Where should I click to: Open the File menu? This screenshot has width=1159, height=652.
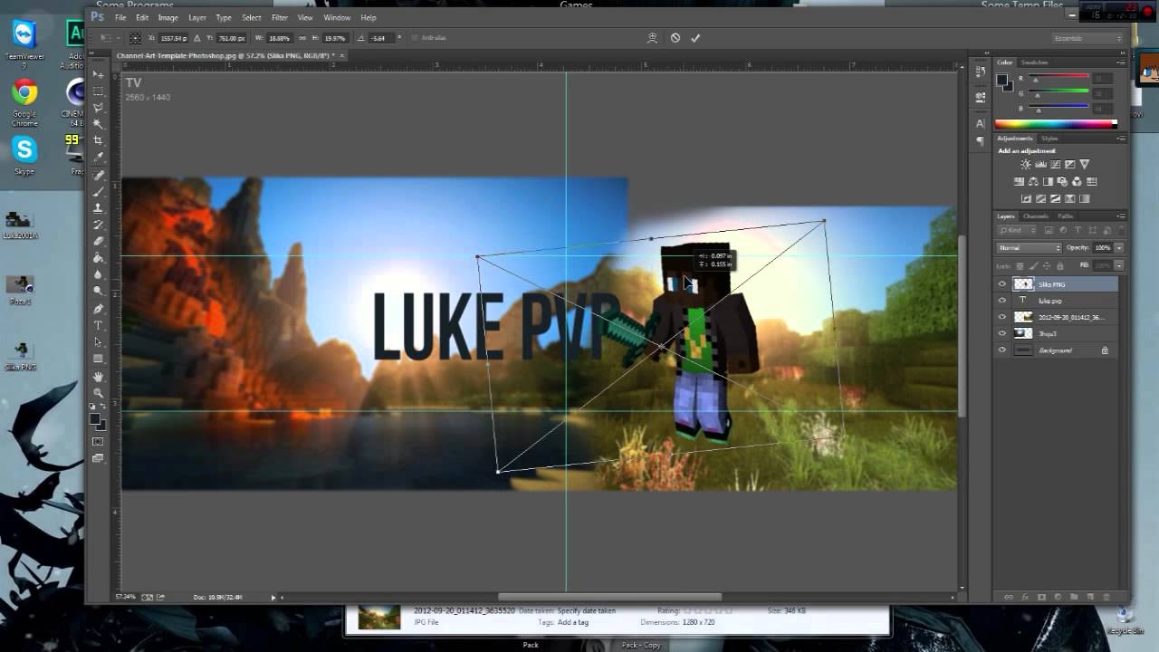pyautogui.click(x=120, y=17)
